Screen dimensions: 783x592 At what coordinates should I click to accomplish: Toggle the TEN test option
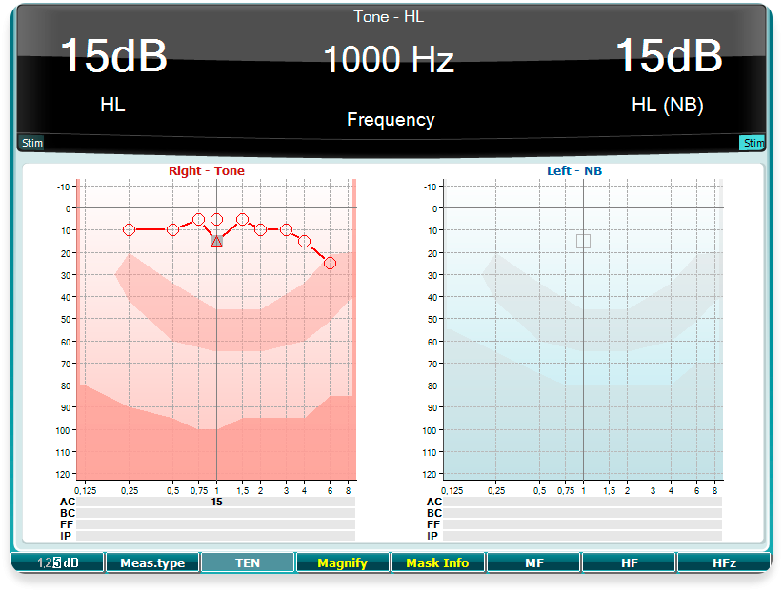pos(248,563)
